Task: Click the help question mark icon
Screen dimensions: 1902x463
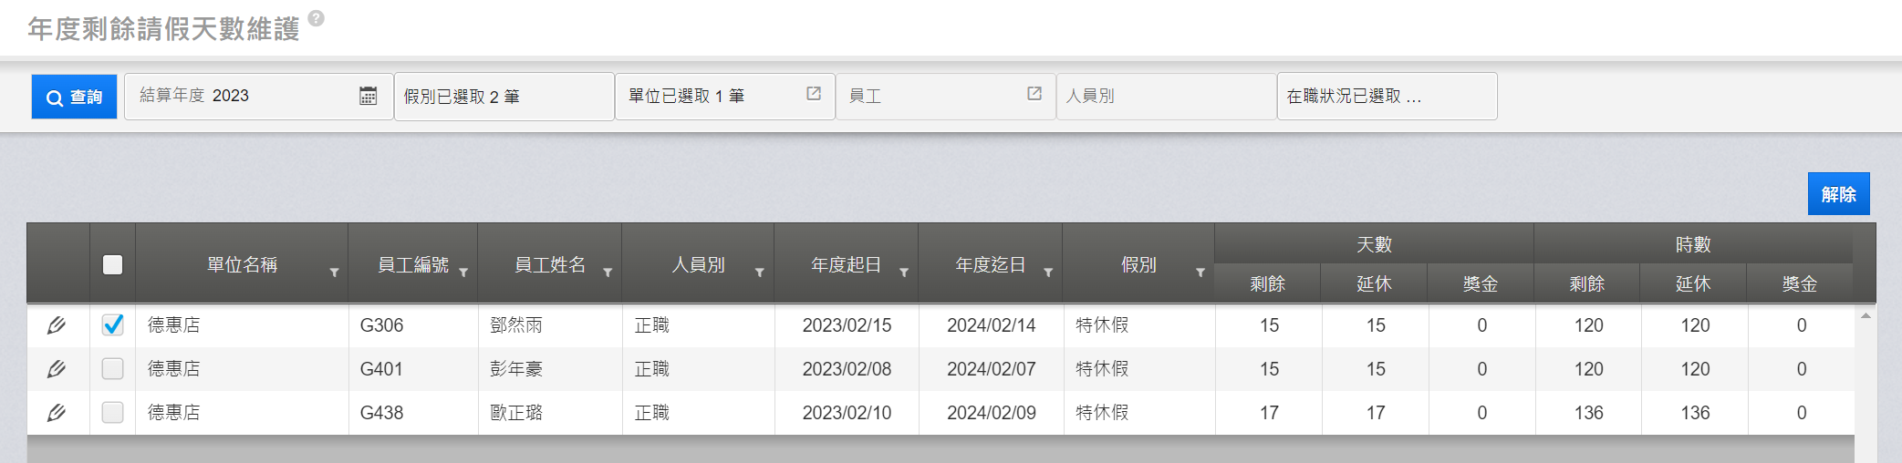Action: pos(316,18)
